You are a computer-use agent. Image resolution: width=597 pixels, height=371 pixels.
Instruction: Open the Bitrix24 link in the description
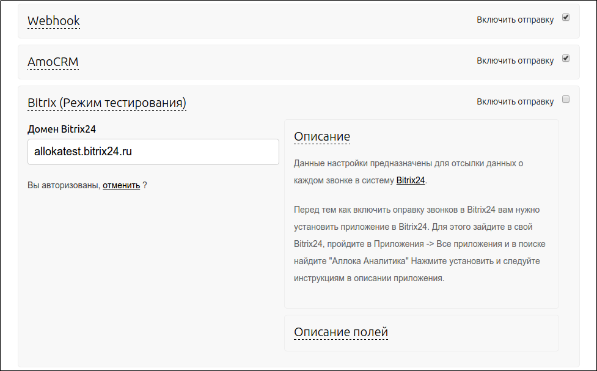pyautogui.click(x=411, y=180)
